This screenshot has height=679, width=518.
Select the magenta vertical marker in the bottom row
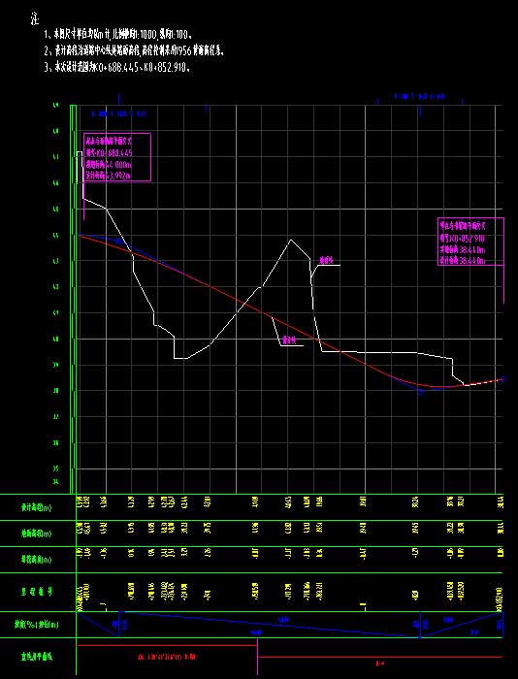(x=258, y=657)
